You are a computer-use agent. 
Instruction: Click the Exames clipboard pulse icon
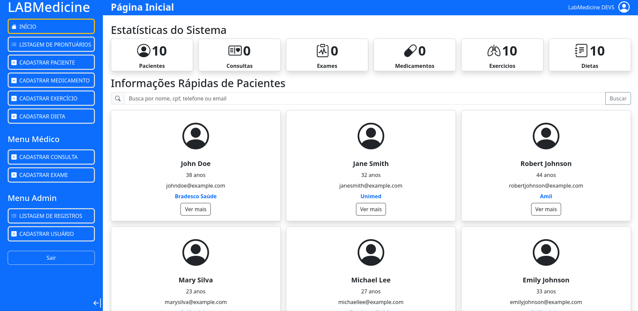(x=322, y=51)
